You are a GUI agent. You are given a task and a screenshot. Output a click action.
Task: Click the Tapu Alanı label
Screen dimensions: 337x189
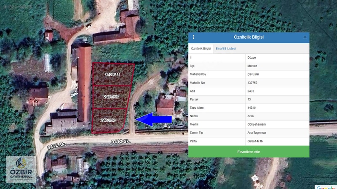(x=196, y=108)
